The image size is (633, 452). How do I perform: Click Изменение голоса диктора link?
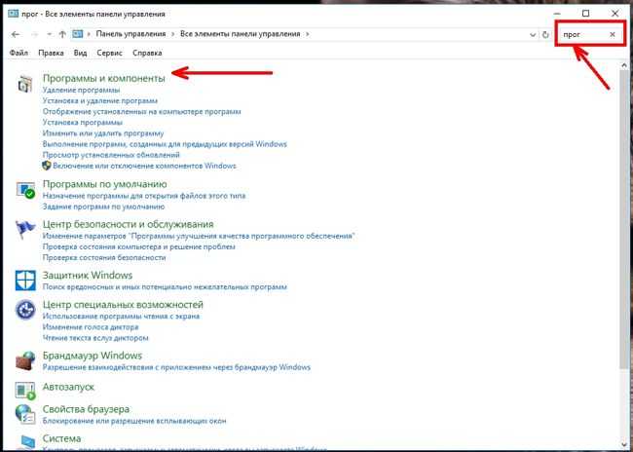pyautogui.click(x=91, y=327)
